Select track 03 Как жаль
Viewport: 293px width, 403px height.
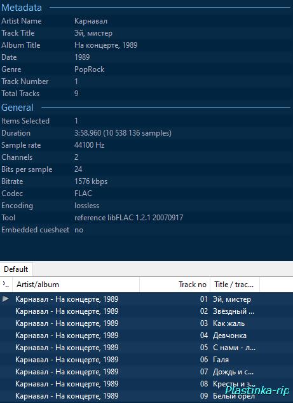(x=146, y=323)
